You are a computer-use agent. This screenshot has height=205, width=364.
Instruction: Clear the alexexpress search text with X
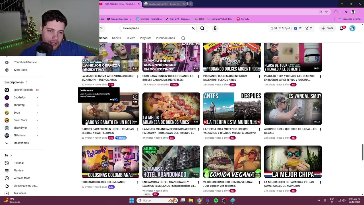tap(193, 28)
